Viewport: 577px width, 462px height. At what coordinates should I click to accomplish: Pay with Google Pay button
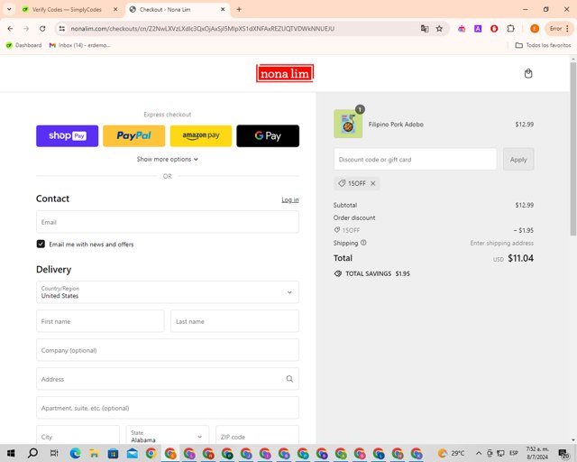268,136
